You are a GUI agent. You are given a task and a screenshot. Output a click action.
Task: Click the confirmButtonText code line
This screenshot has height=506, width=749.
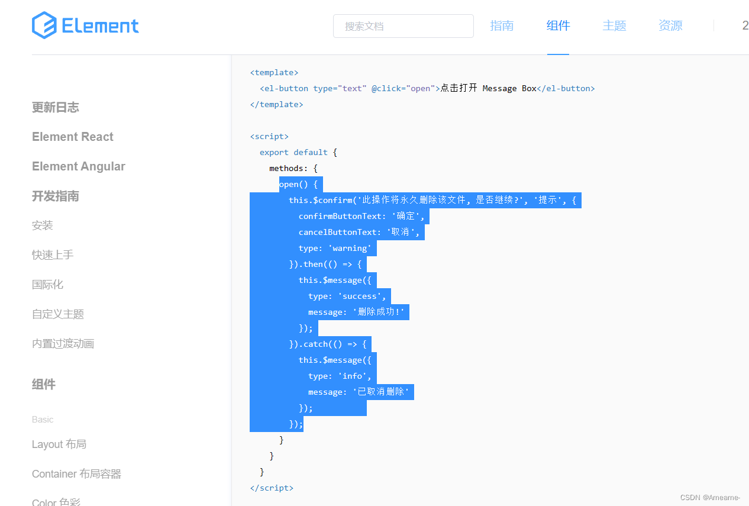click(x=361, y=216)
